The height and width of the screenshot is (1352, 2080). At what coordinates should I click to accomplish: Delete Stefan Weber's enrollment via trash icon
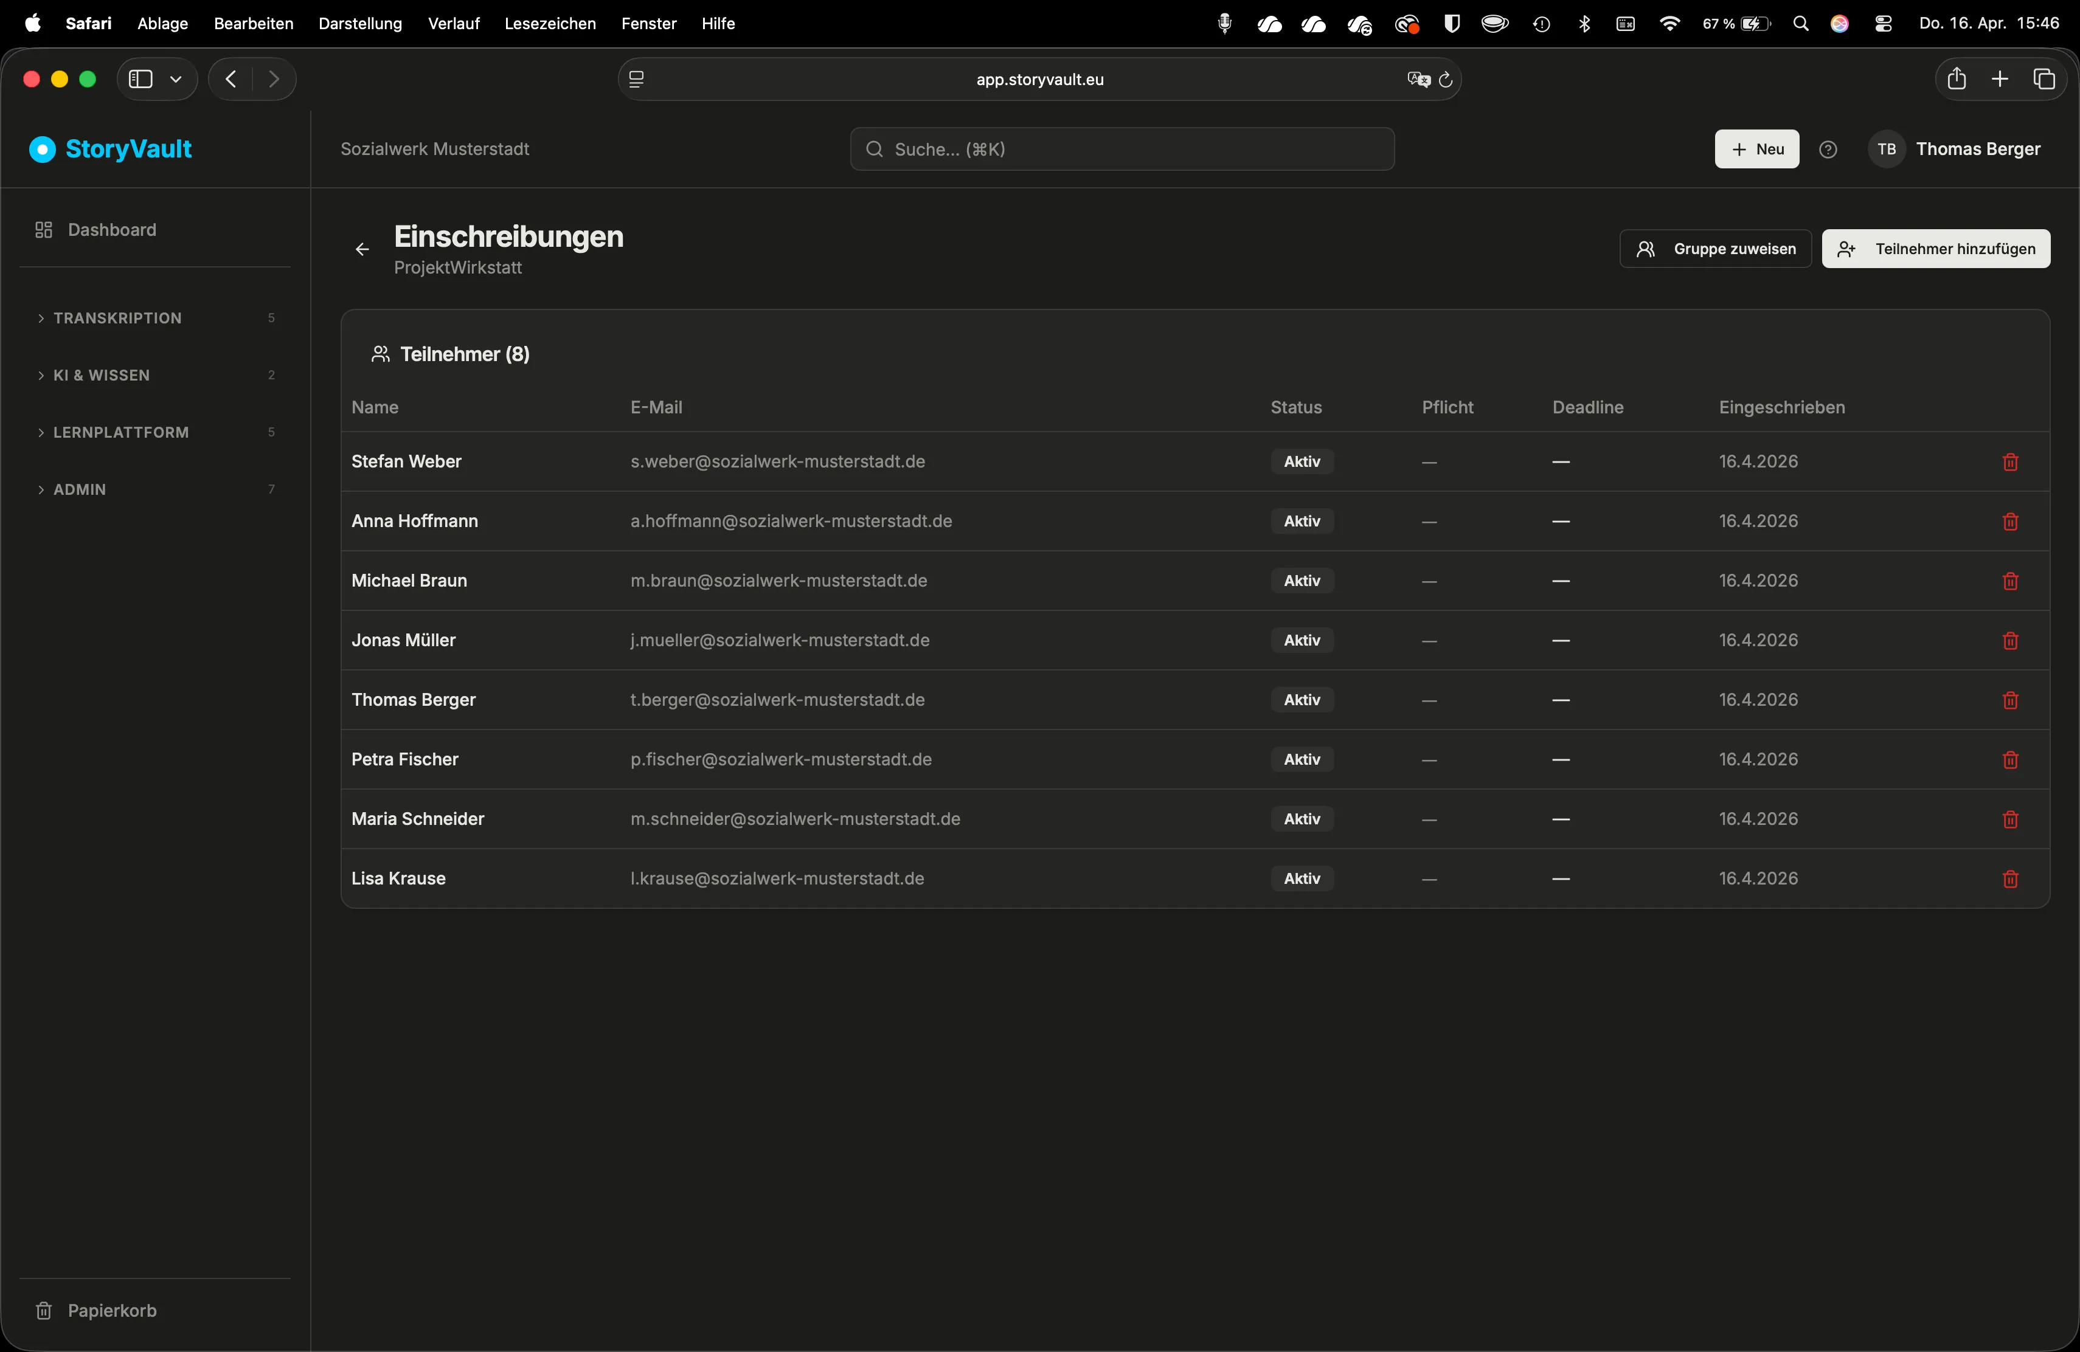pyautogui.click(x=2010, y=462)
